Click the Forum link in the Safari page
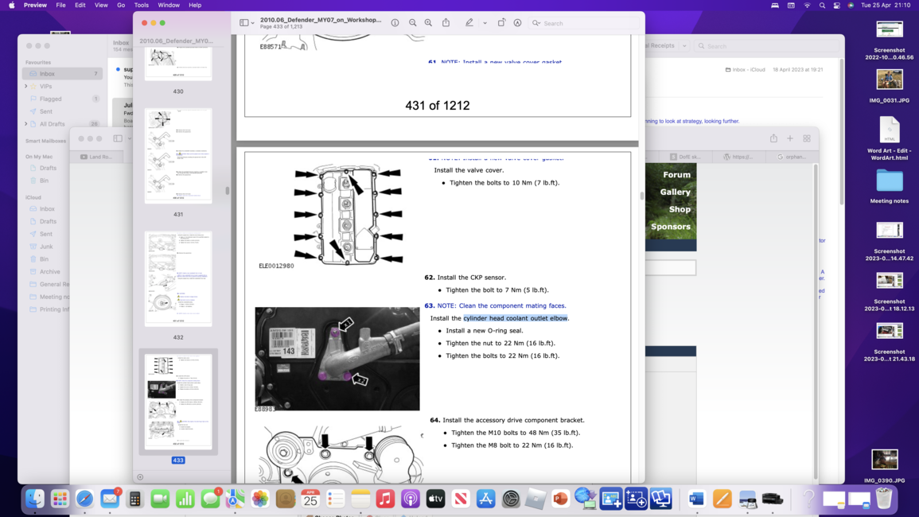 click(676, 175)
